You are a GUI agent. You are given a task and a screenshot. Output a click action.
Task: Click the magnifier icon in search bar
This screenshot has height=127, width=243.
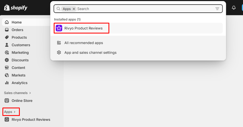tap(58, 9)
